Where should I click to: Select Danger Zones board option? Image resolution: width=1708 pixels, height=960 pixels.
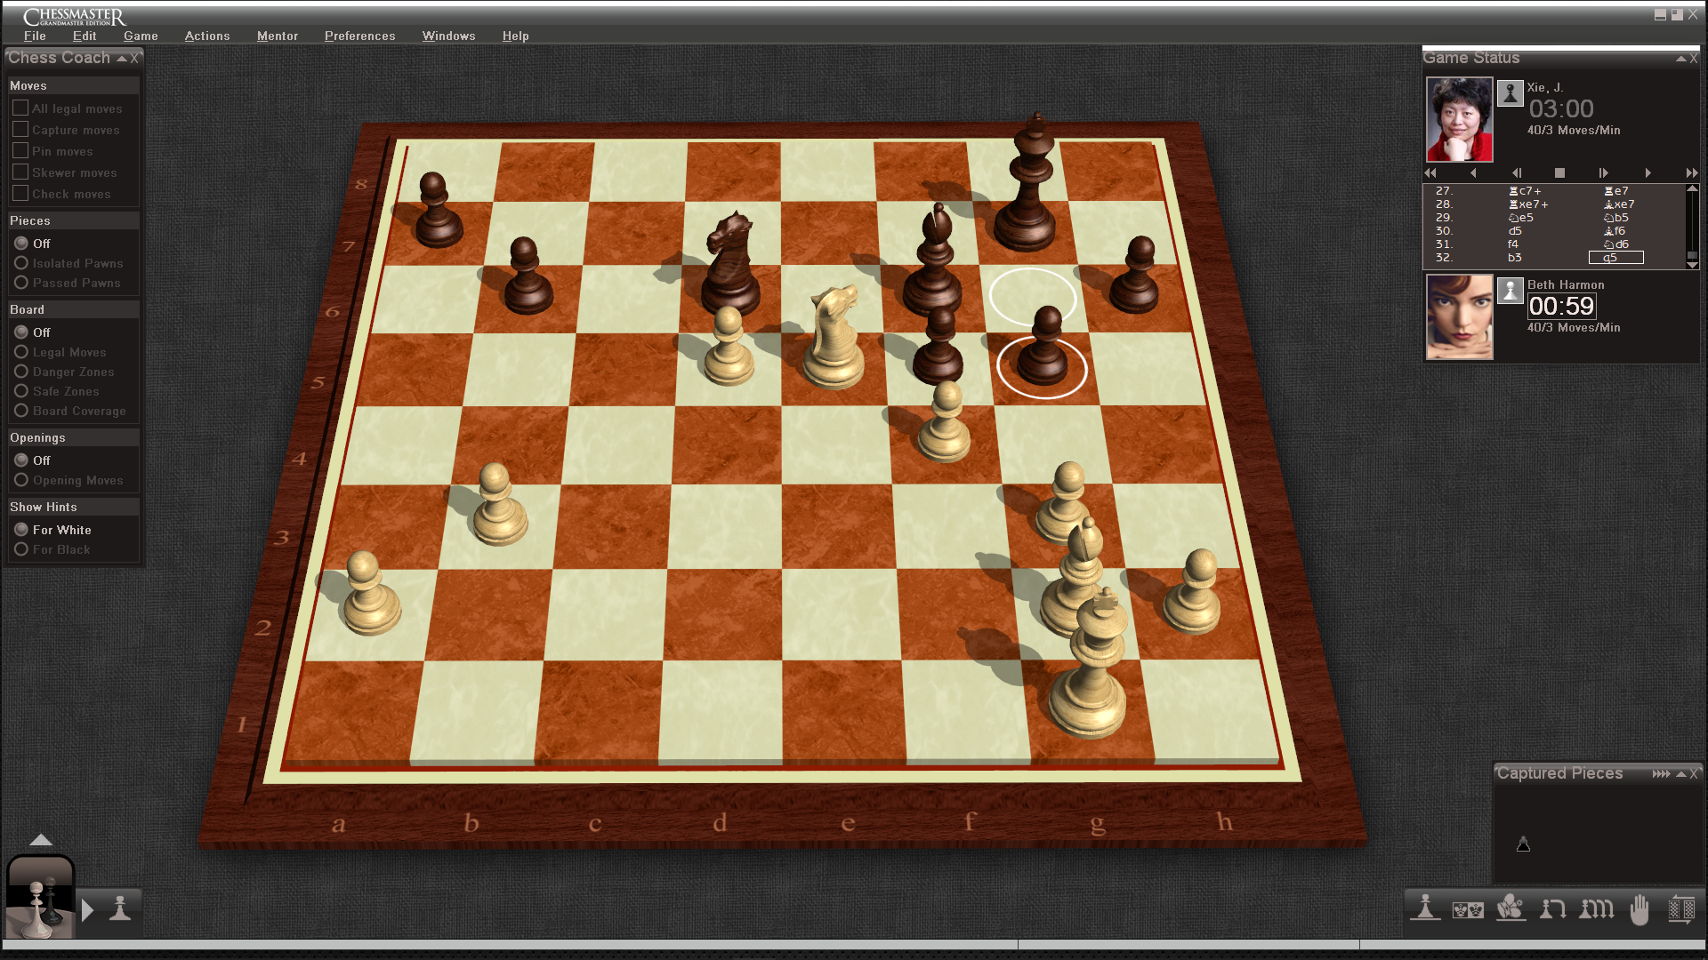(x=21, y=372)
